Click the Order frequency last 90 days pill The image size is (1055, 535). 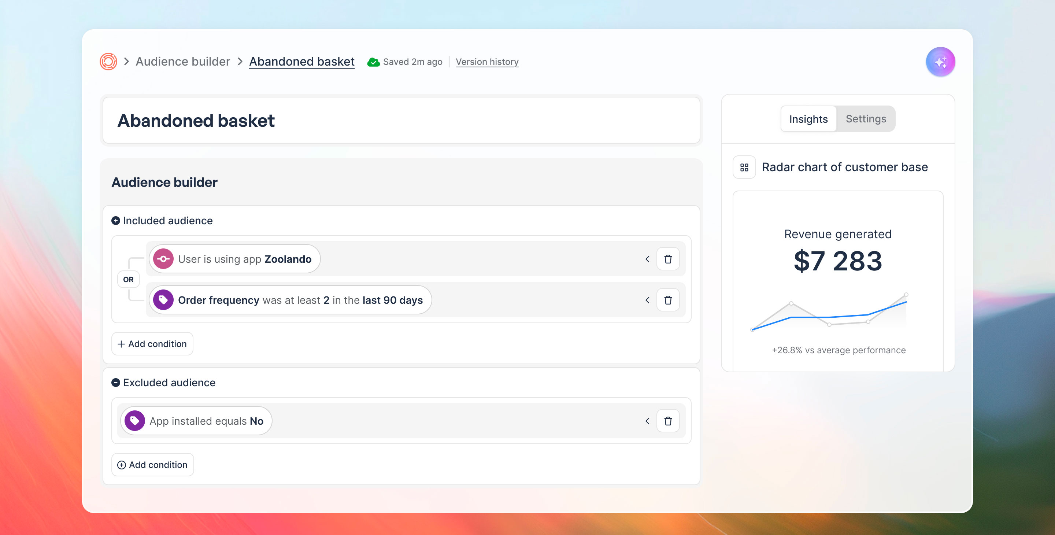[x=290, y=300]
